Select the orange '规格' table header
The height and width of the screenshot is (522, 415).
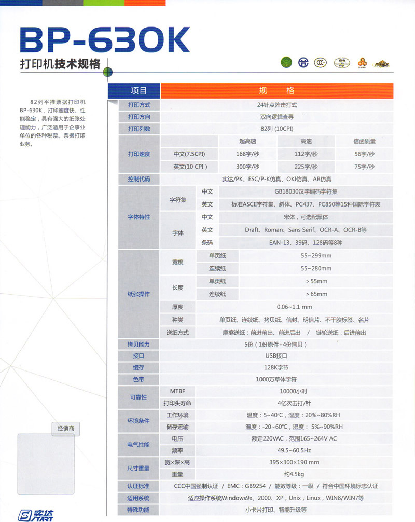click(x=277, y=91)
